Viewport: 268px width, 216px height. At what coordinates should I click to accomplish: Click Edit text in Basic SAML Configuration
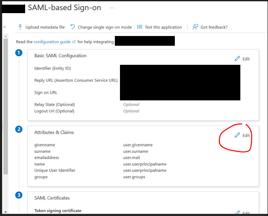pos(246,59)
